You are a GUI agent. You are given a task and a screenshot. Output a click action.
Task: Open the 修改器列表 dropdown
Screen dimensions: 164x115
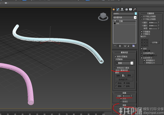(x=135, y=17)
